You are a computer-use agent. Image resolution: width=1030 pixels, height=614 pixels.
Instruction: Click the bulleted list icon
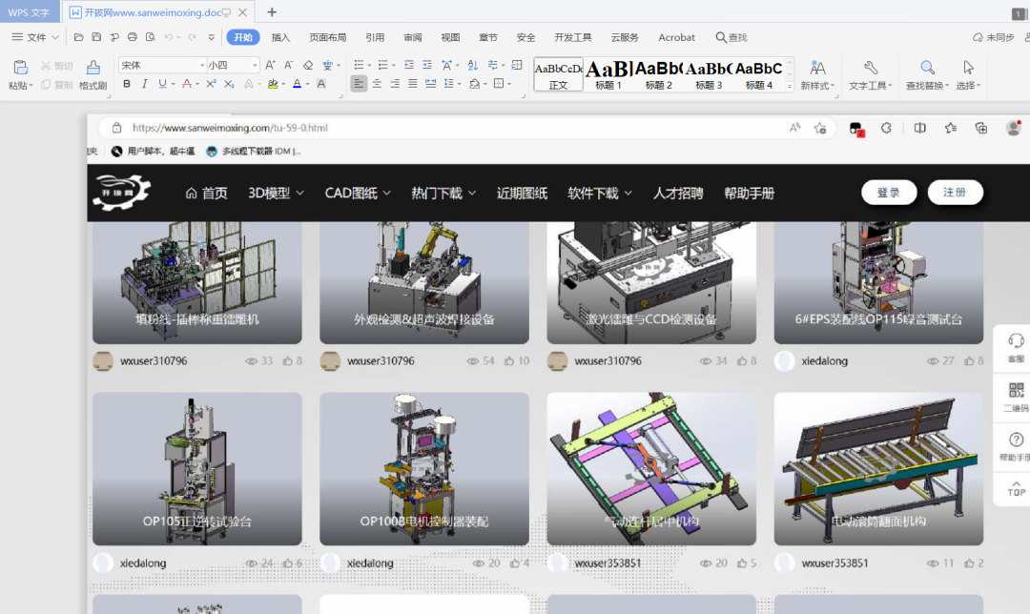(359, 65)
